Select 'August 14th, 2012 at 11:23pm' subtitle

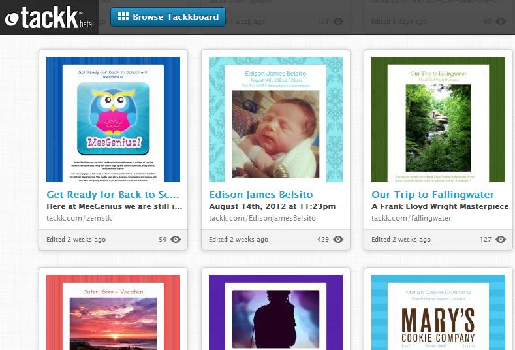pos(272,206)
